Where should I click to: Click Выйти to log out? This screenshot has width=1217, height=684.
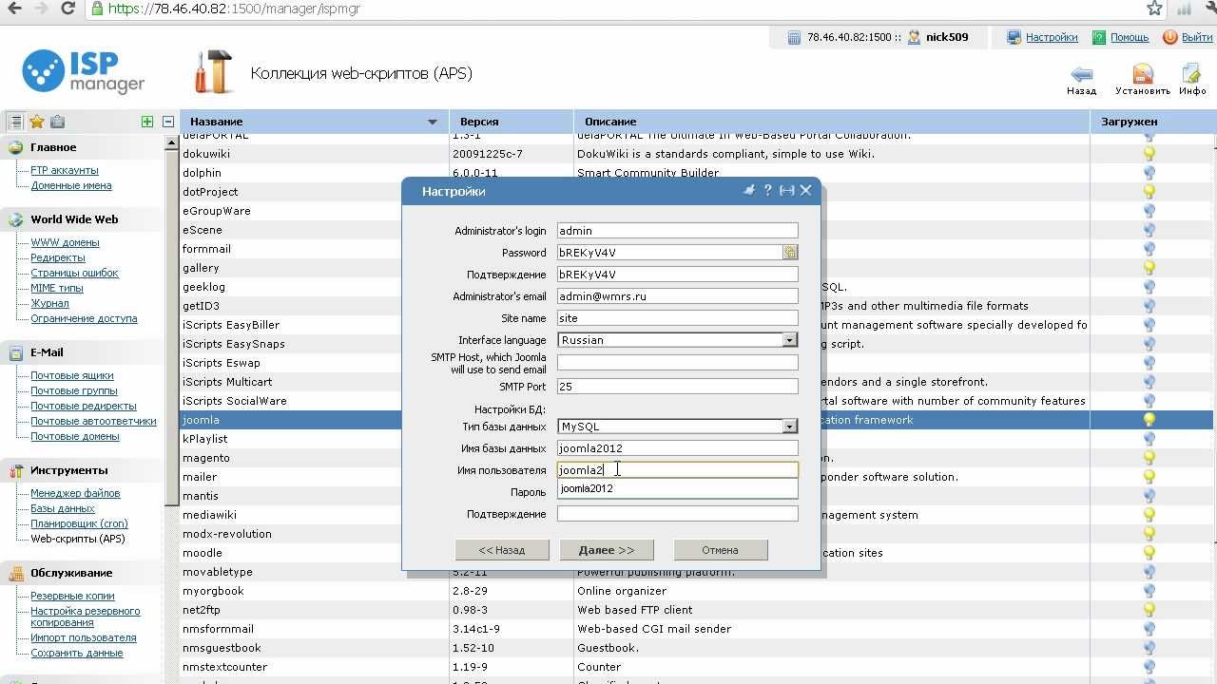tap(1197, 37)
